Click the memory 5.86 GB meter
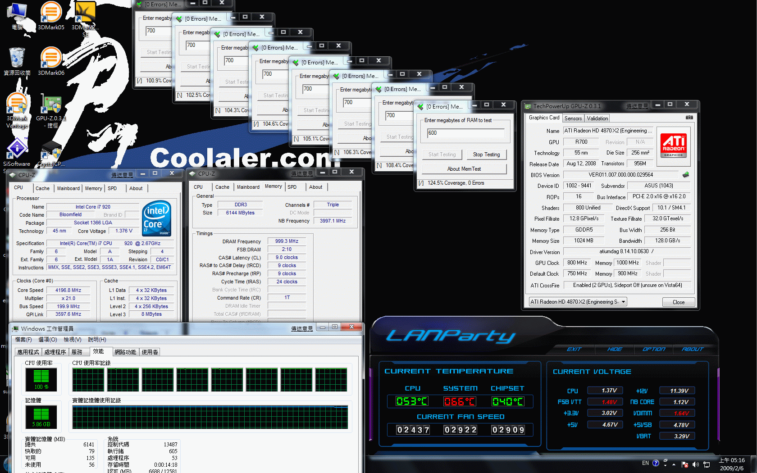This screenshot has height=473, width=757. click(41, 417)
